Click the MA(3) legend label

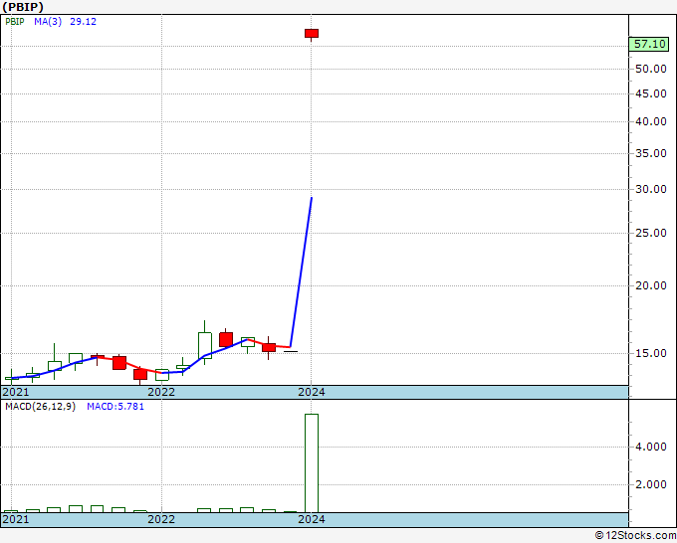(x=48, y=22)
